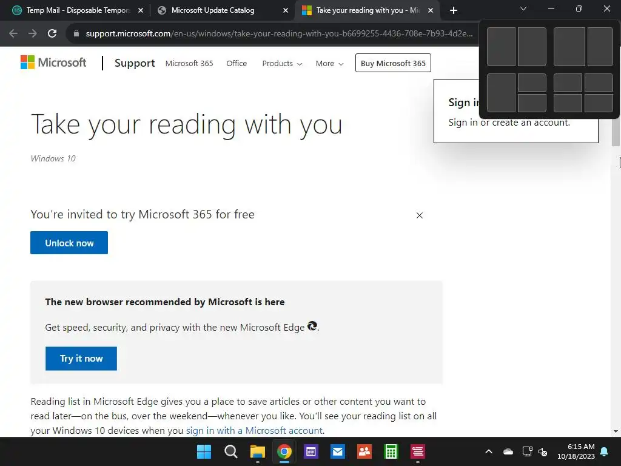This screenshot has width=621, height=466.
Task: Reload the page with the refresh icon
Action: point(52,34)
